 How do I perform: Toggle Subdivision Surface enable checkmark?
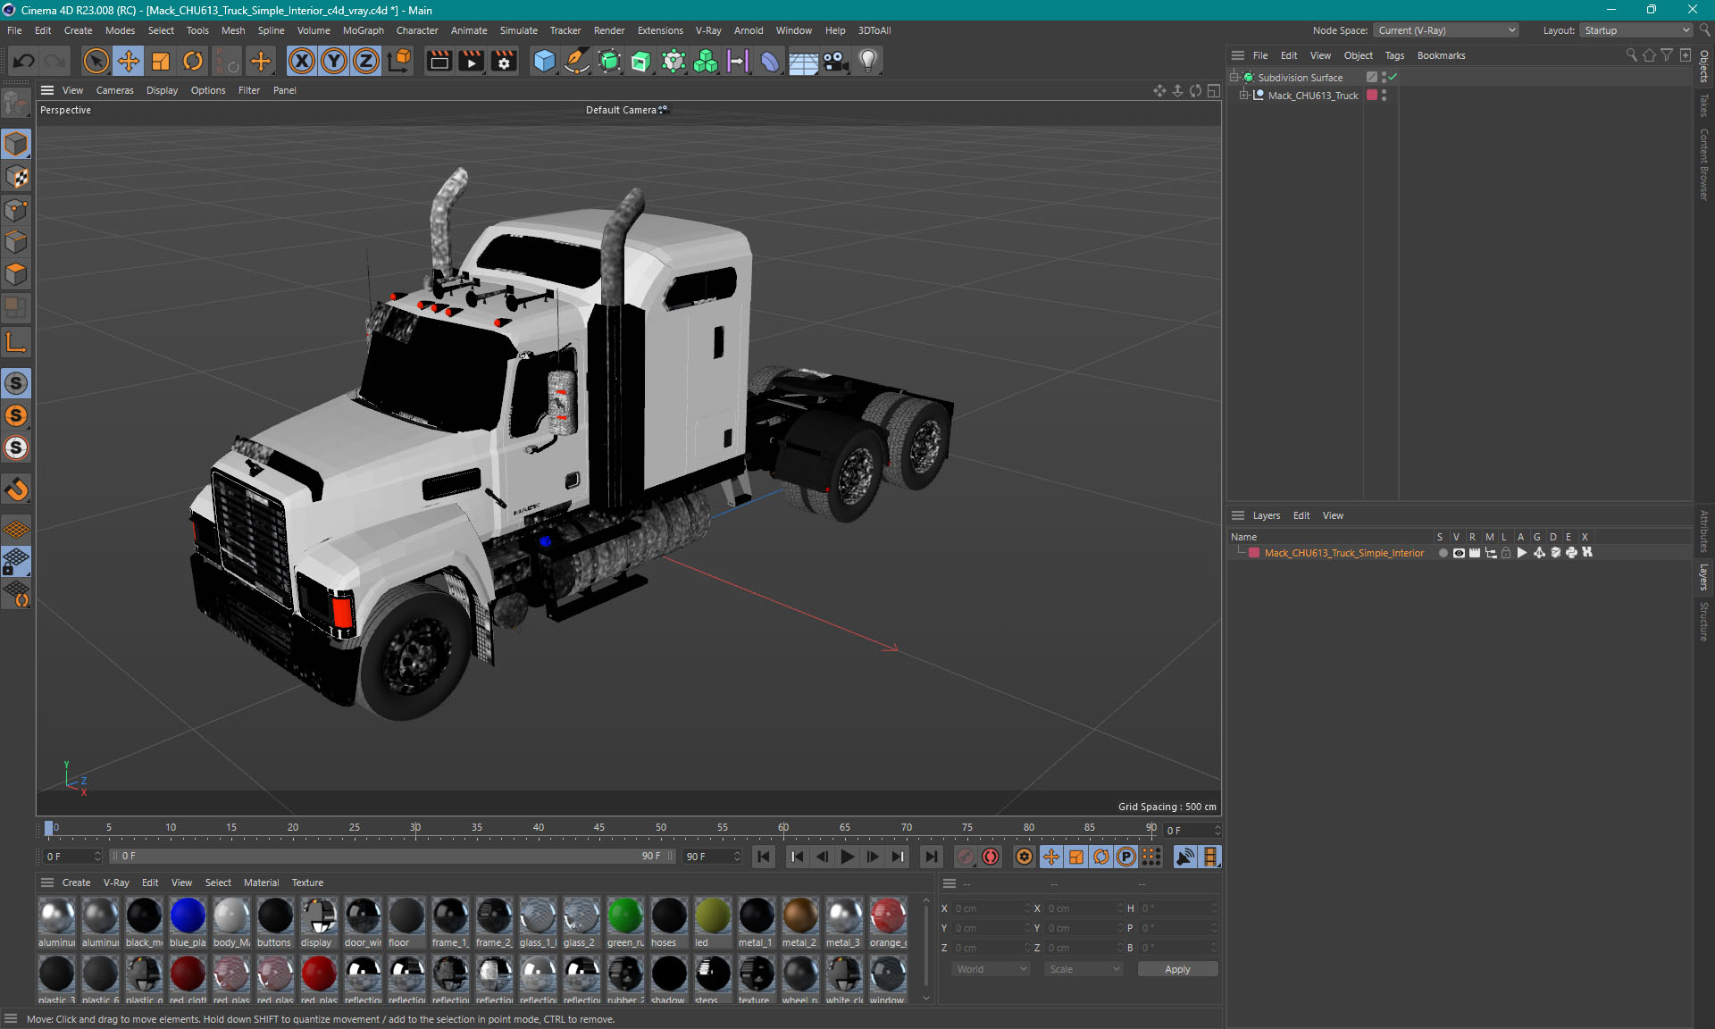[1393, 78]
